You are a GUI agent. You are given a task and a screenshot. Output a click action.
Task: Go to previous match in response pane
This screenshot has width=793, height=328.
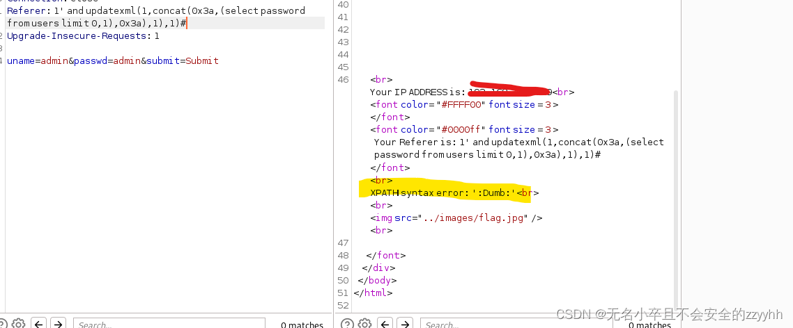coord(385,323)
